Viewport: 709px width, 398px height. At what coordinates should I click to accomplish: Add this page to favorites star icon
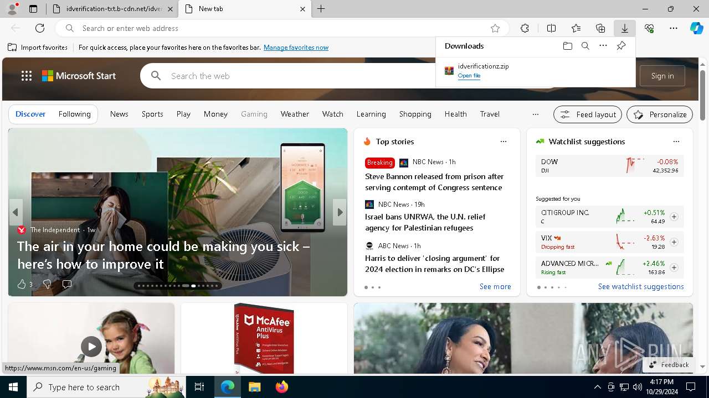coord(495,28)
